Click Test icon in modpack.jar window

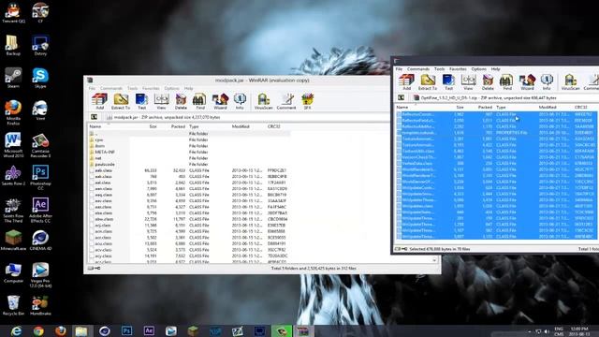click(141, 101)
